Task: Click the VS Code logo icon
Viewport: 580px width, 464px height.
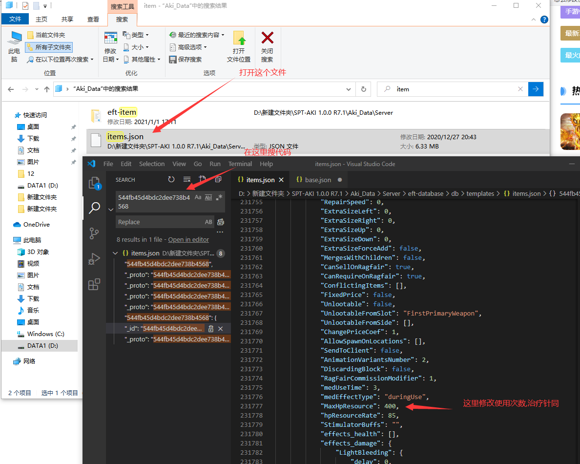Action: pos(92,164)
